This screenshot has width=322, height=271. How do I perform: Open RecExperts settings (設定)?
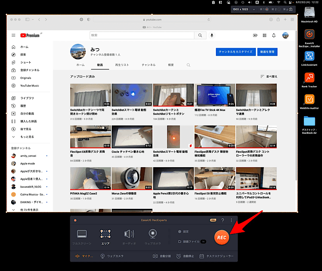pyautogui.click(x=183, y=231)
